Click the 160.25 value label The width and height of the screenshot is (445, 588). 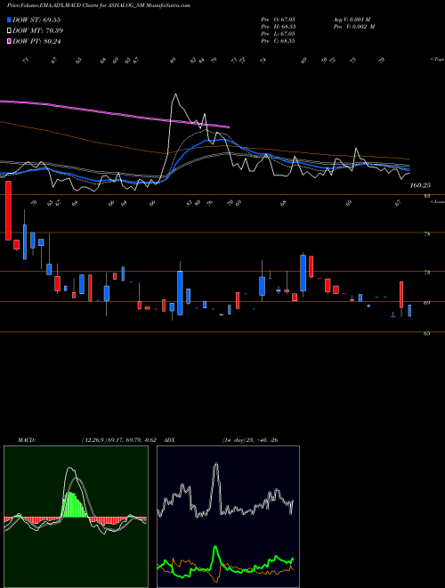(420, 185)
